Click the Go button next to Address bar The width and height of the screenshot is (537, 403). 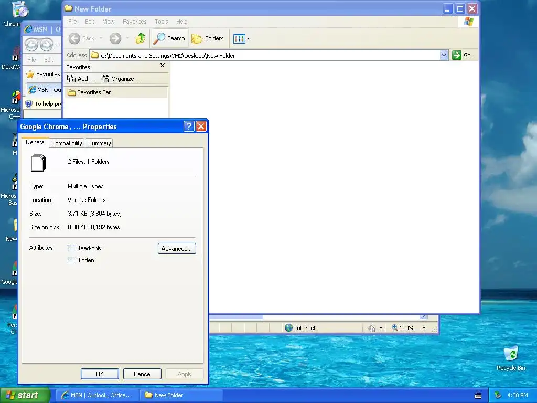(x=461, y=55)
